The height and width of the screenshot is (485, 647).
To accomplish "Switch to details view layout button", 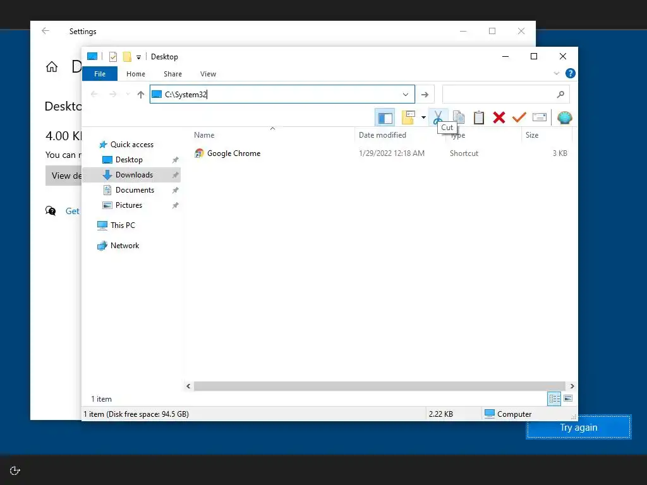I will (x=554, y=398).
